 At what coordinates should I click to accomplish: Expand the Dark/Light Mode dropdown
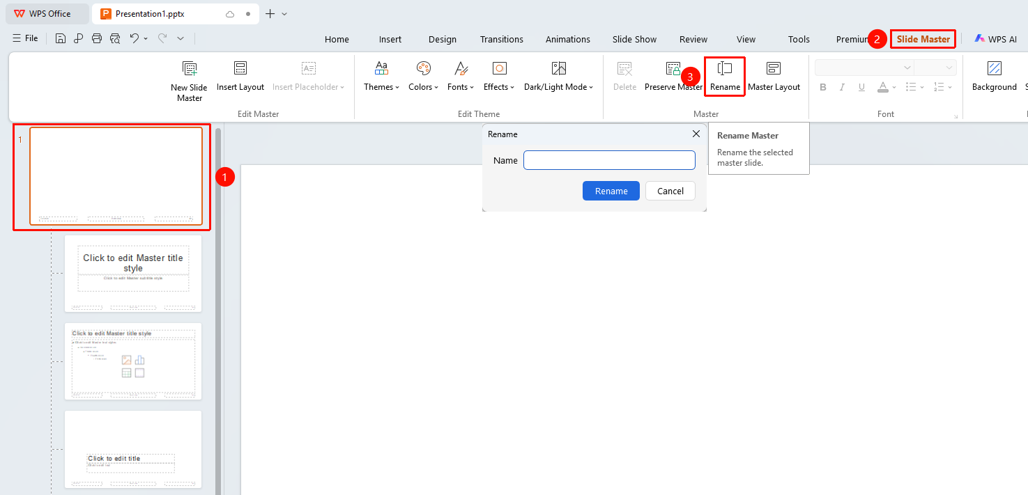(x=558, y=87)
